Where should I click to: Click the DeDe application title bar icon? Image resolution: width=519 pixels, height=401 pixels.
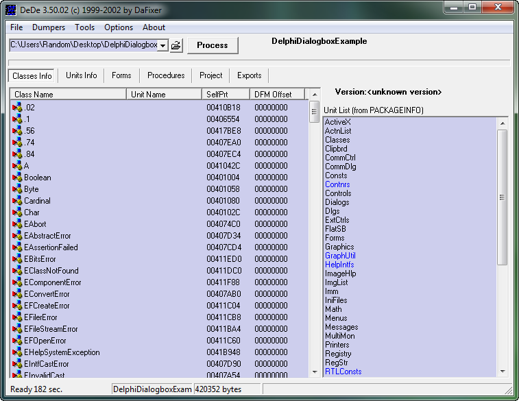(10, 10)
